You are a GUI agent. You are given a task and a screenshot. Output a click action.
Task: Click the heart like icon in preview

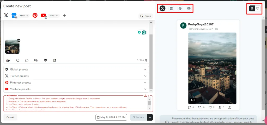point(210,107)
